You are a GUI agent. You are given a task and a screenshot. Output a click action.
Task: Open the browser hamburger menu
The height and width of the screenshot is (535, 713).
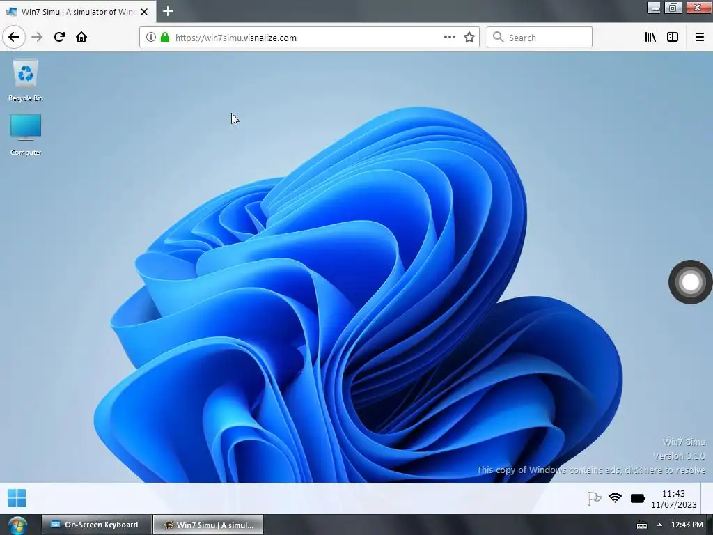[700, 38]
